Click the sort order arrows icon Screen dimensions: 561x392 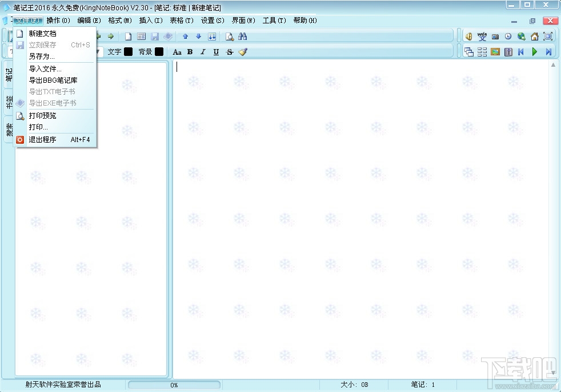coord(212,37)
